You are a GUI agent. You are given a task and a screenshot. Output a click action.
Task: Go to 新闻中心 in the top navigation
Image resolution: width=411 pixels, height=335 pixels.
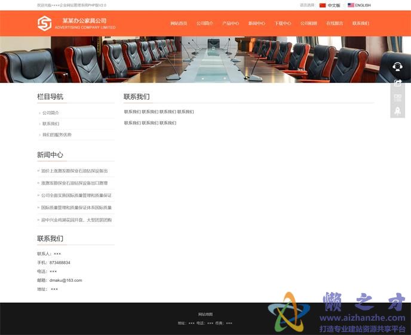tap(257, 24)
